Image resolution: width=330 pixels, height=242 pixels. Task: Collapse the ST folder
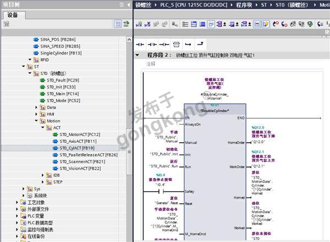[x=23, y=67]
